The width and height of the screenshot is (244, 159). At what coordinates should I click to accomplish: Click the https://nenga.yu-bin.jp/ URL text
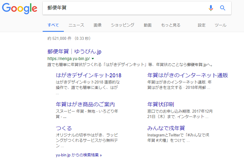tap(69, 59)
